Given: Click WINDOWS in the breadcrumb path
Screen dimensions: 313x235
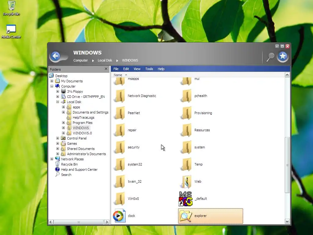Looking at the screenshot, I should [x=130, y=60].
